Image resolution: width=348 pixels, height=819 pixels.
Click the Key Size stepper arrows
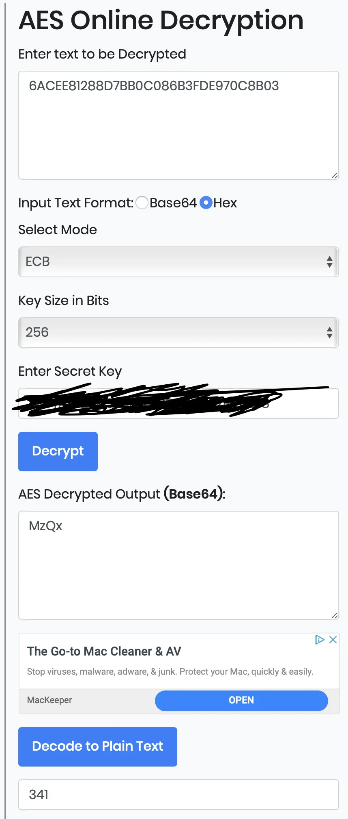[329, 333]
